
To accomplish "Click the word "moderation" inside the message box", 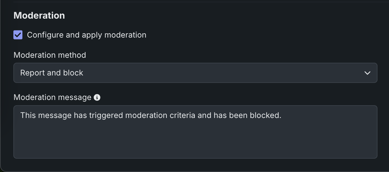I will pyautogui.click(x=145, y=115).
